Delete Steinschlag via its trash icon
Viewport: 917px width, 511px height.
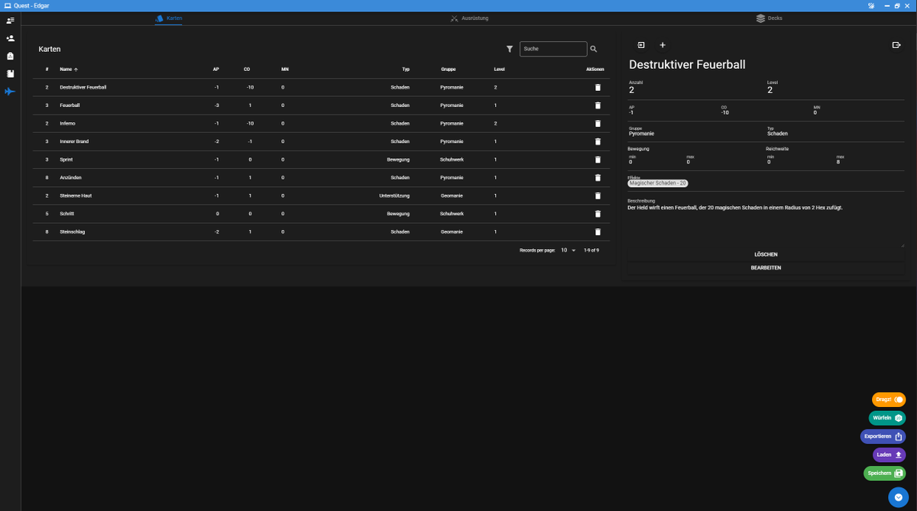[x=598, y=231]
